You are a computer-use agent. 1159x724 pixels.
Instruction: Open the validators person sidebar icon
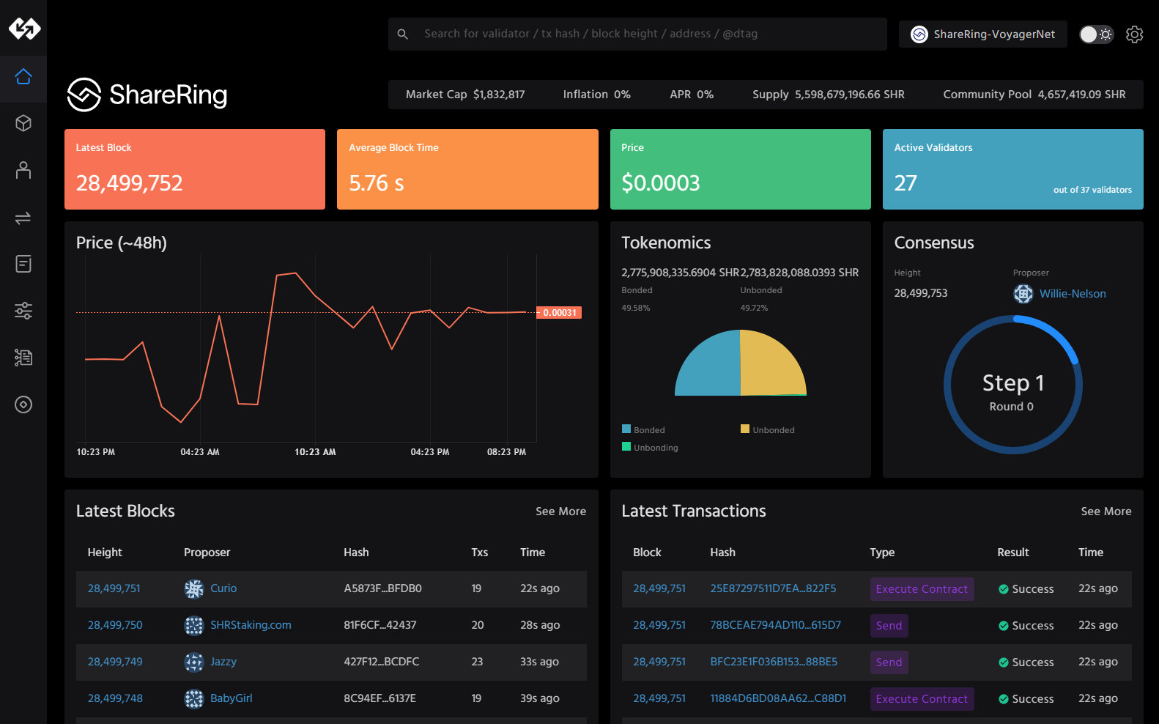click(23, 170)
